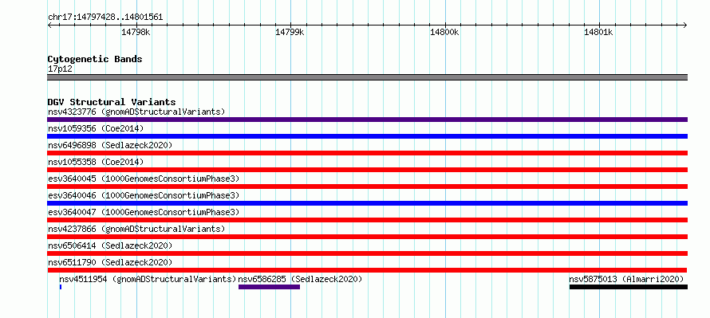Click the red esv3640045 variant bar
This screenshot has width=710, height=318.
[x=367, y=186]
